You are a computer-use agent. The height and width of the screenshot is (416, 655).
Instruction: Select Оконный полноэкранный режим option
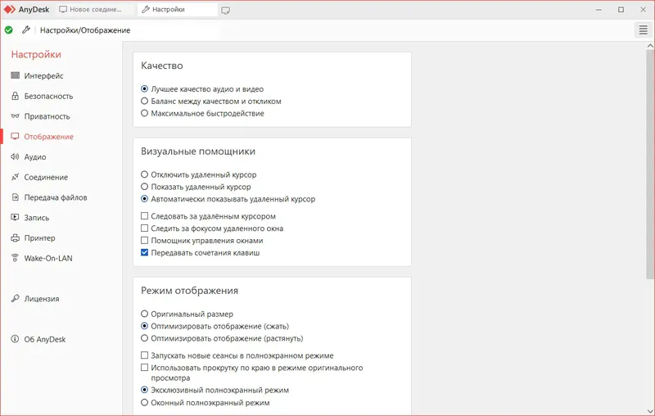[x=145, y=403]
